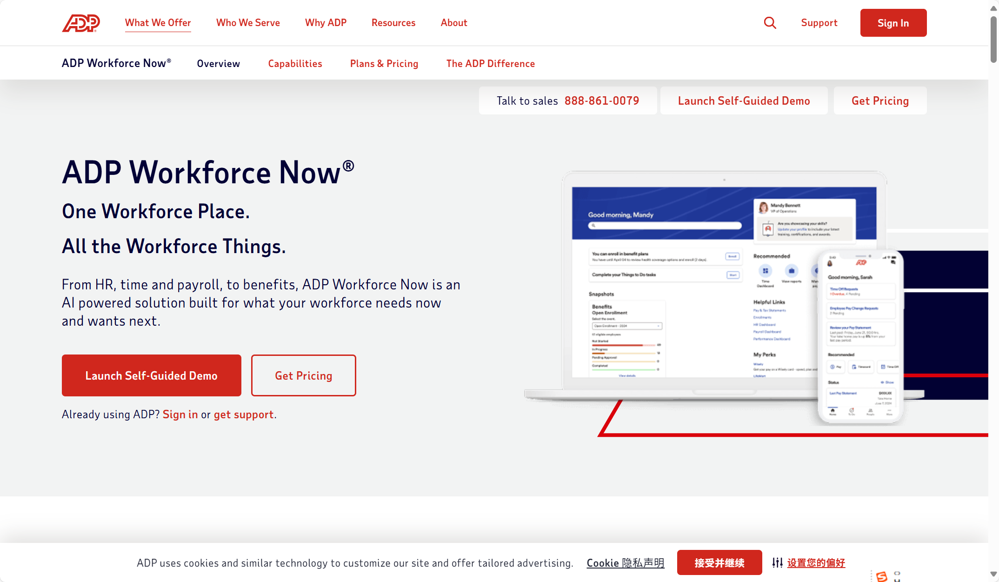The image size is (999, 582).
Task: Click the ADP logo in the header
Action: tap(81, 23)
